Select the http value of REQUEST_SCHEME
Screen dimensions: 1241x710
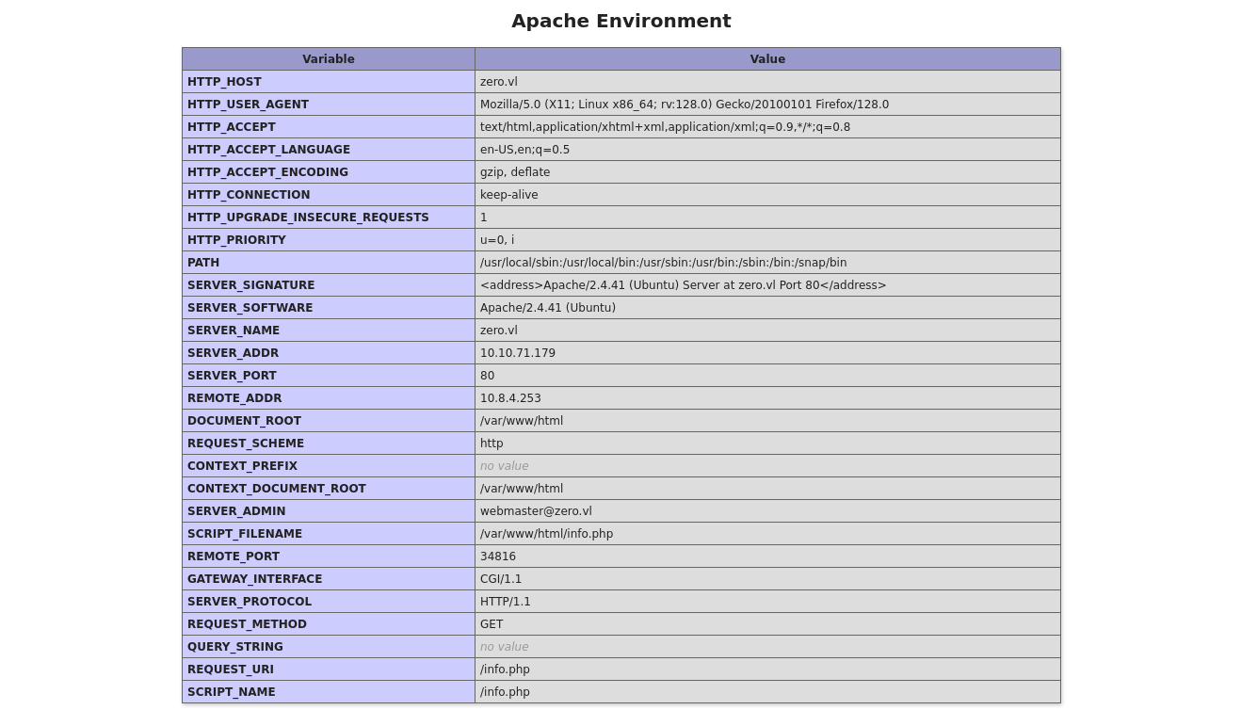pyautogui.click(x=492, y=444)
